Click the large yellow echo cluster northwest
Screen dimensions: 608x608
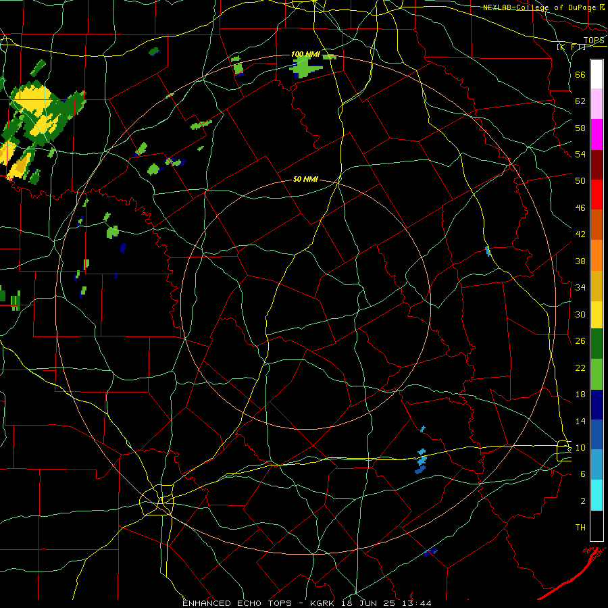click(34, 100)
